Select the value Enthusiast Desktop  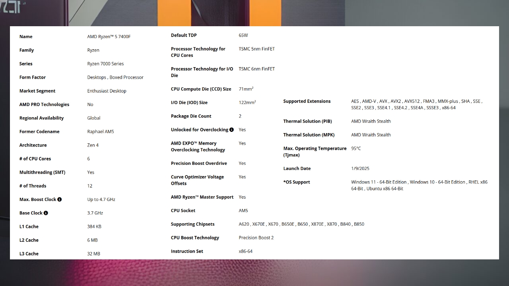107,91
